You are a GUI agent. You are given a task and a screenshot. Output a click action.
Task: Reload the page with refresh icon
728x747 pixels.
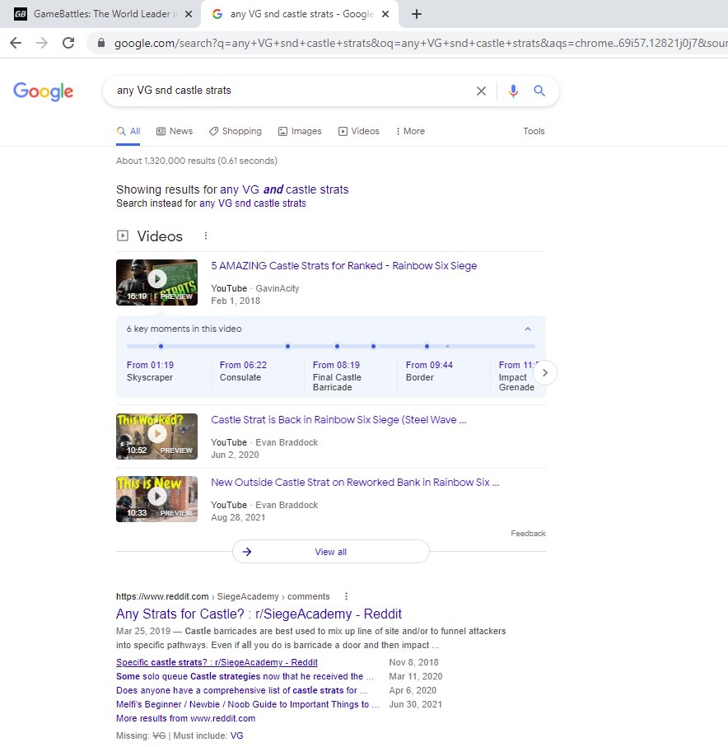point(68,43)
